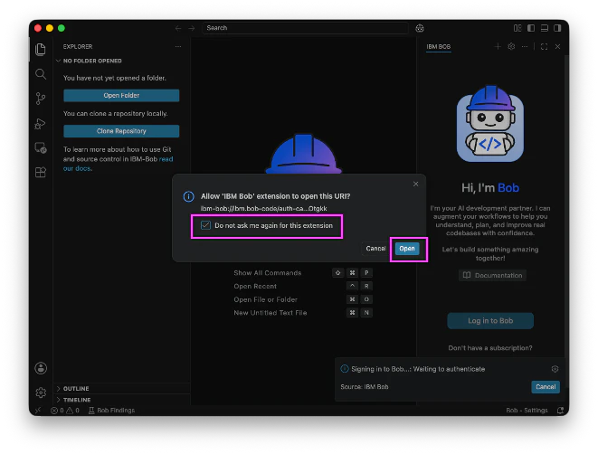Click Open in the URI dialog
The height and width of the screenshot is (454, 598).
pyautogui.click(x=407, y=249)
